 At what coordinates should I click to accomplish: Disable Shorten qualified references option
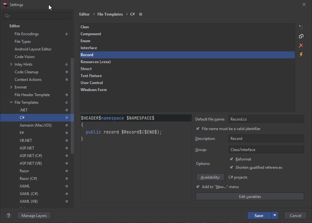pos(231,167)
